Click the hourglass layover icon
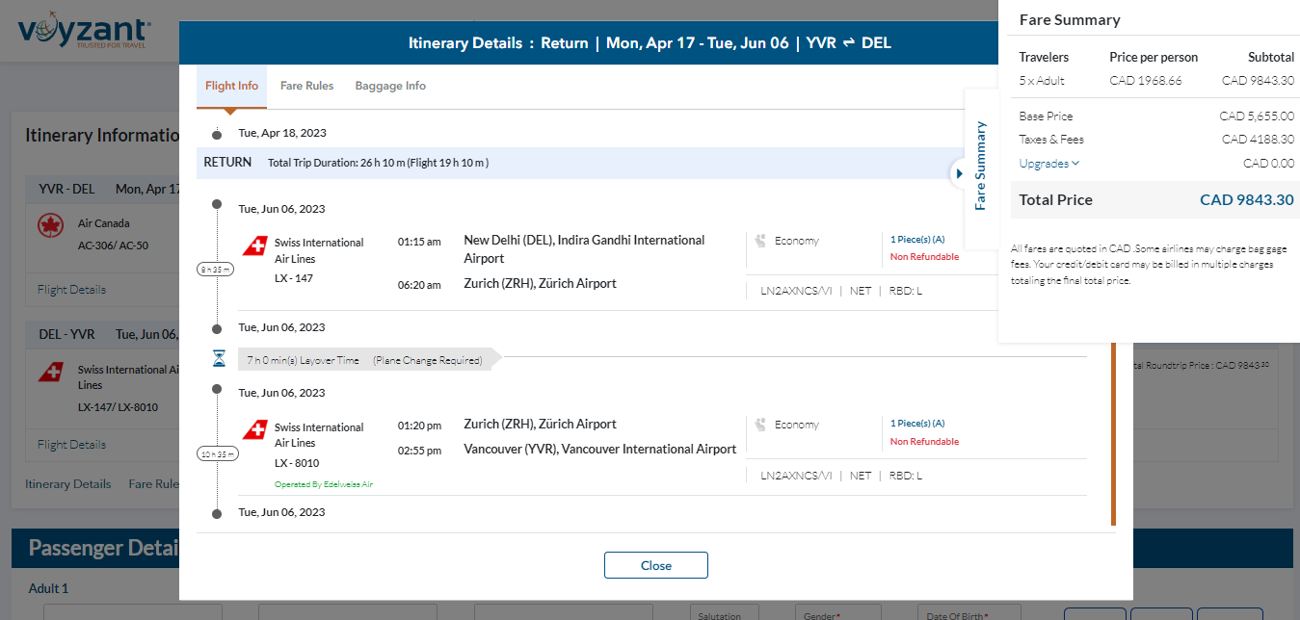1300x620 pixels. point(219,359)
